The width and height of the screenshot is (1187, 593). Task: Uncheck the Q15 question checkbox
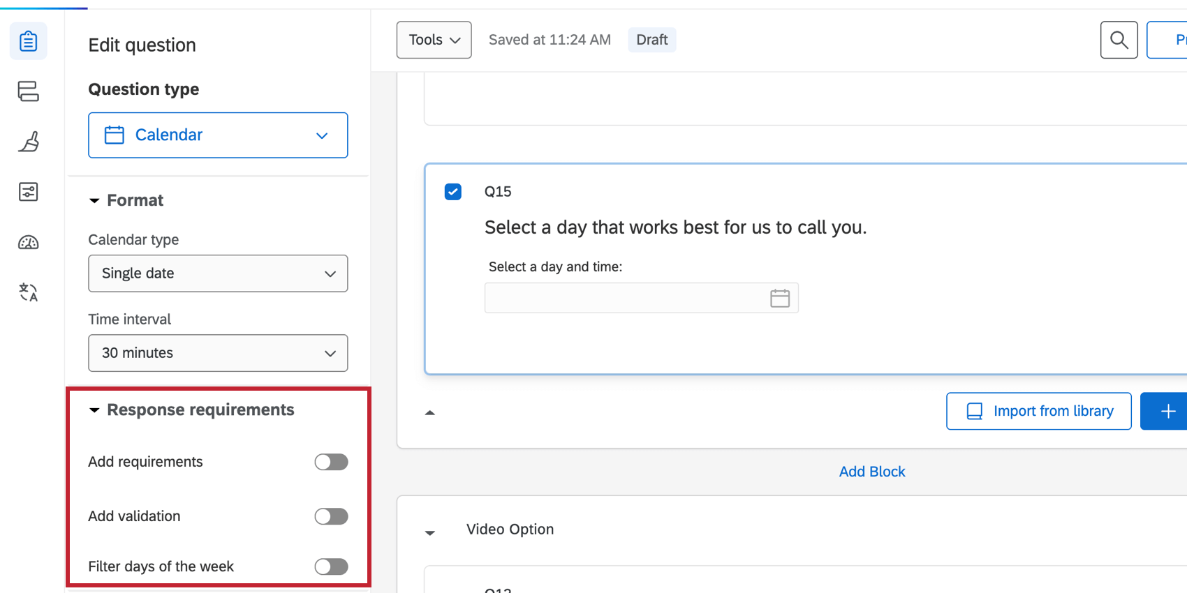453,192
